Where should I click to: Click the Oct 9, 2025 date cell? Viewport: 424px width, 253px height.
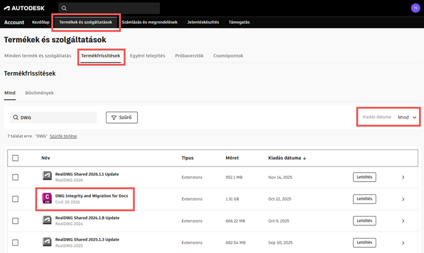point(278,221)
